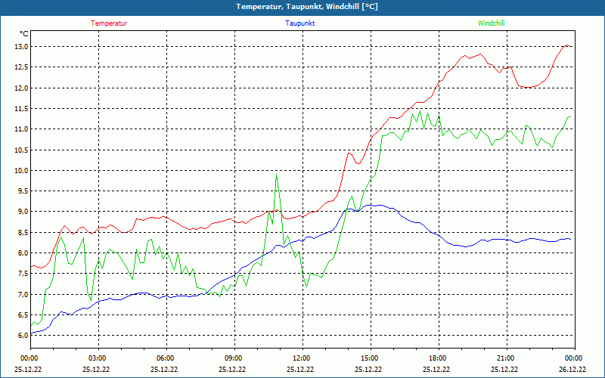
Task: Click the '10,5' y-axis value
Action: coord(21,150)
